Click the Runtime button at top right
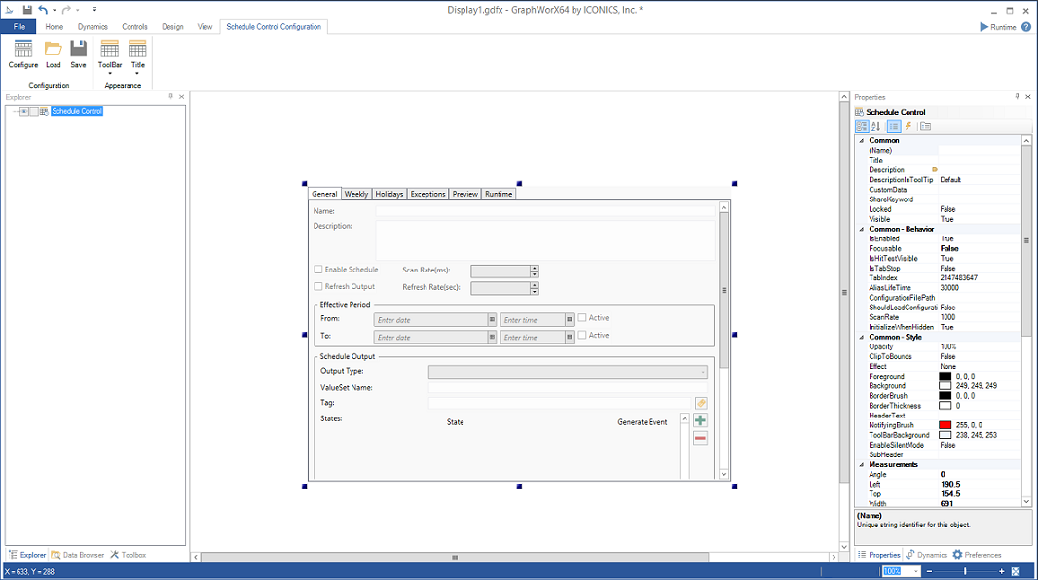 998,27
